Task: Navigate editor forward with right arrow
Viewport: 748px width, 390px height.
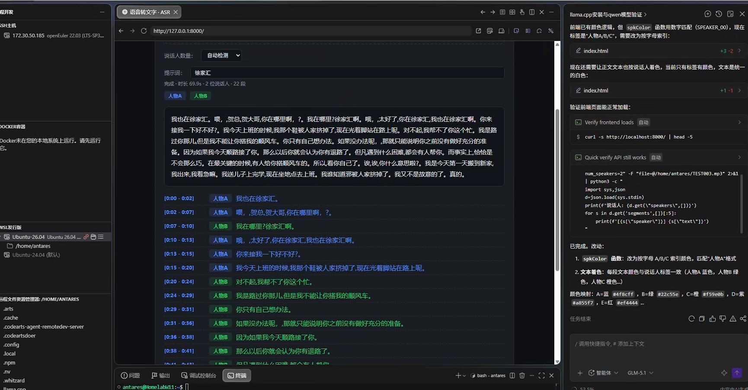Action: 492,12
